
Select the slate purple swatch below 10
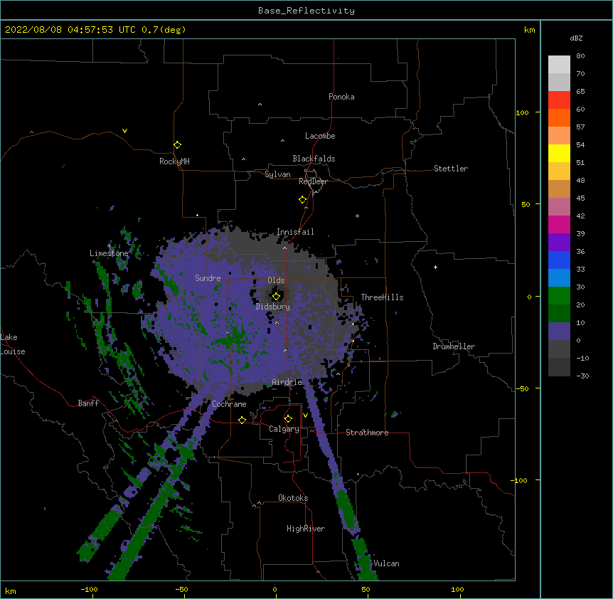click(x=559, y=332)
